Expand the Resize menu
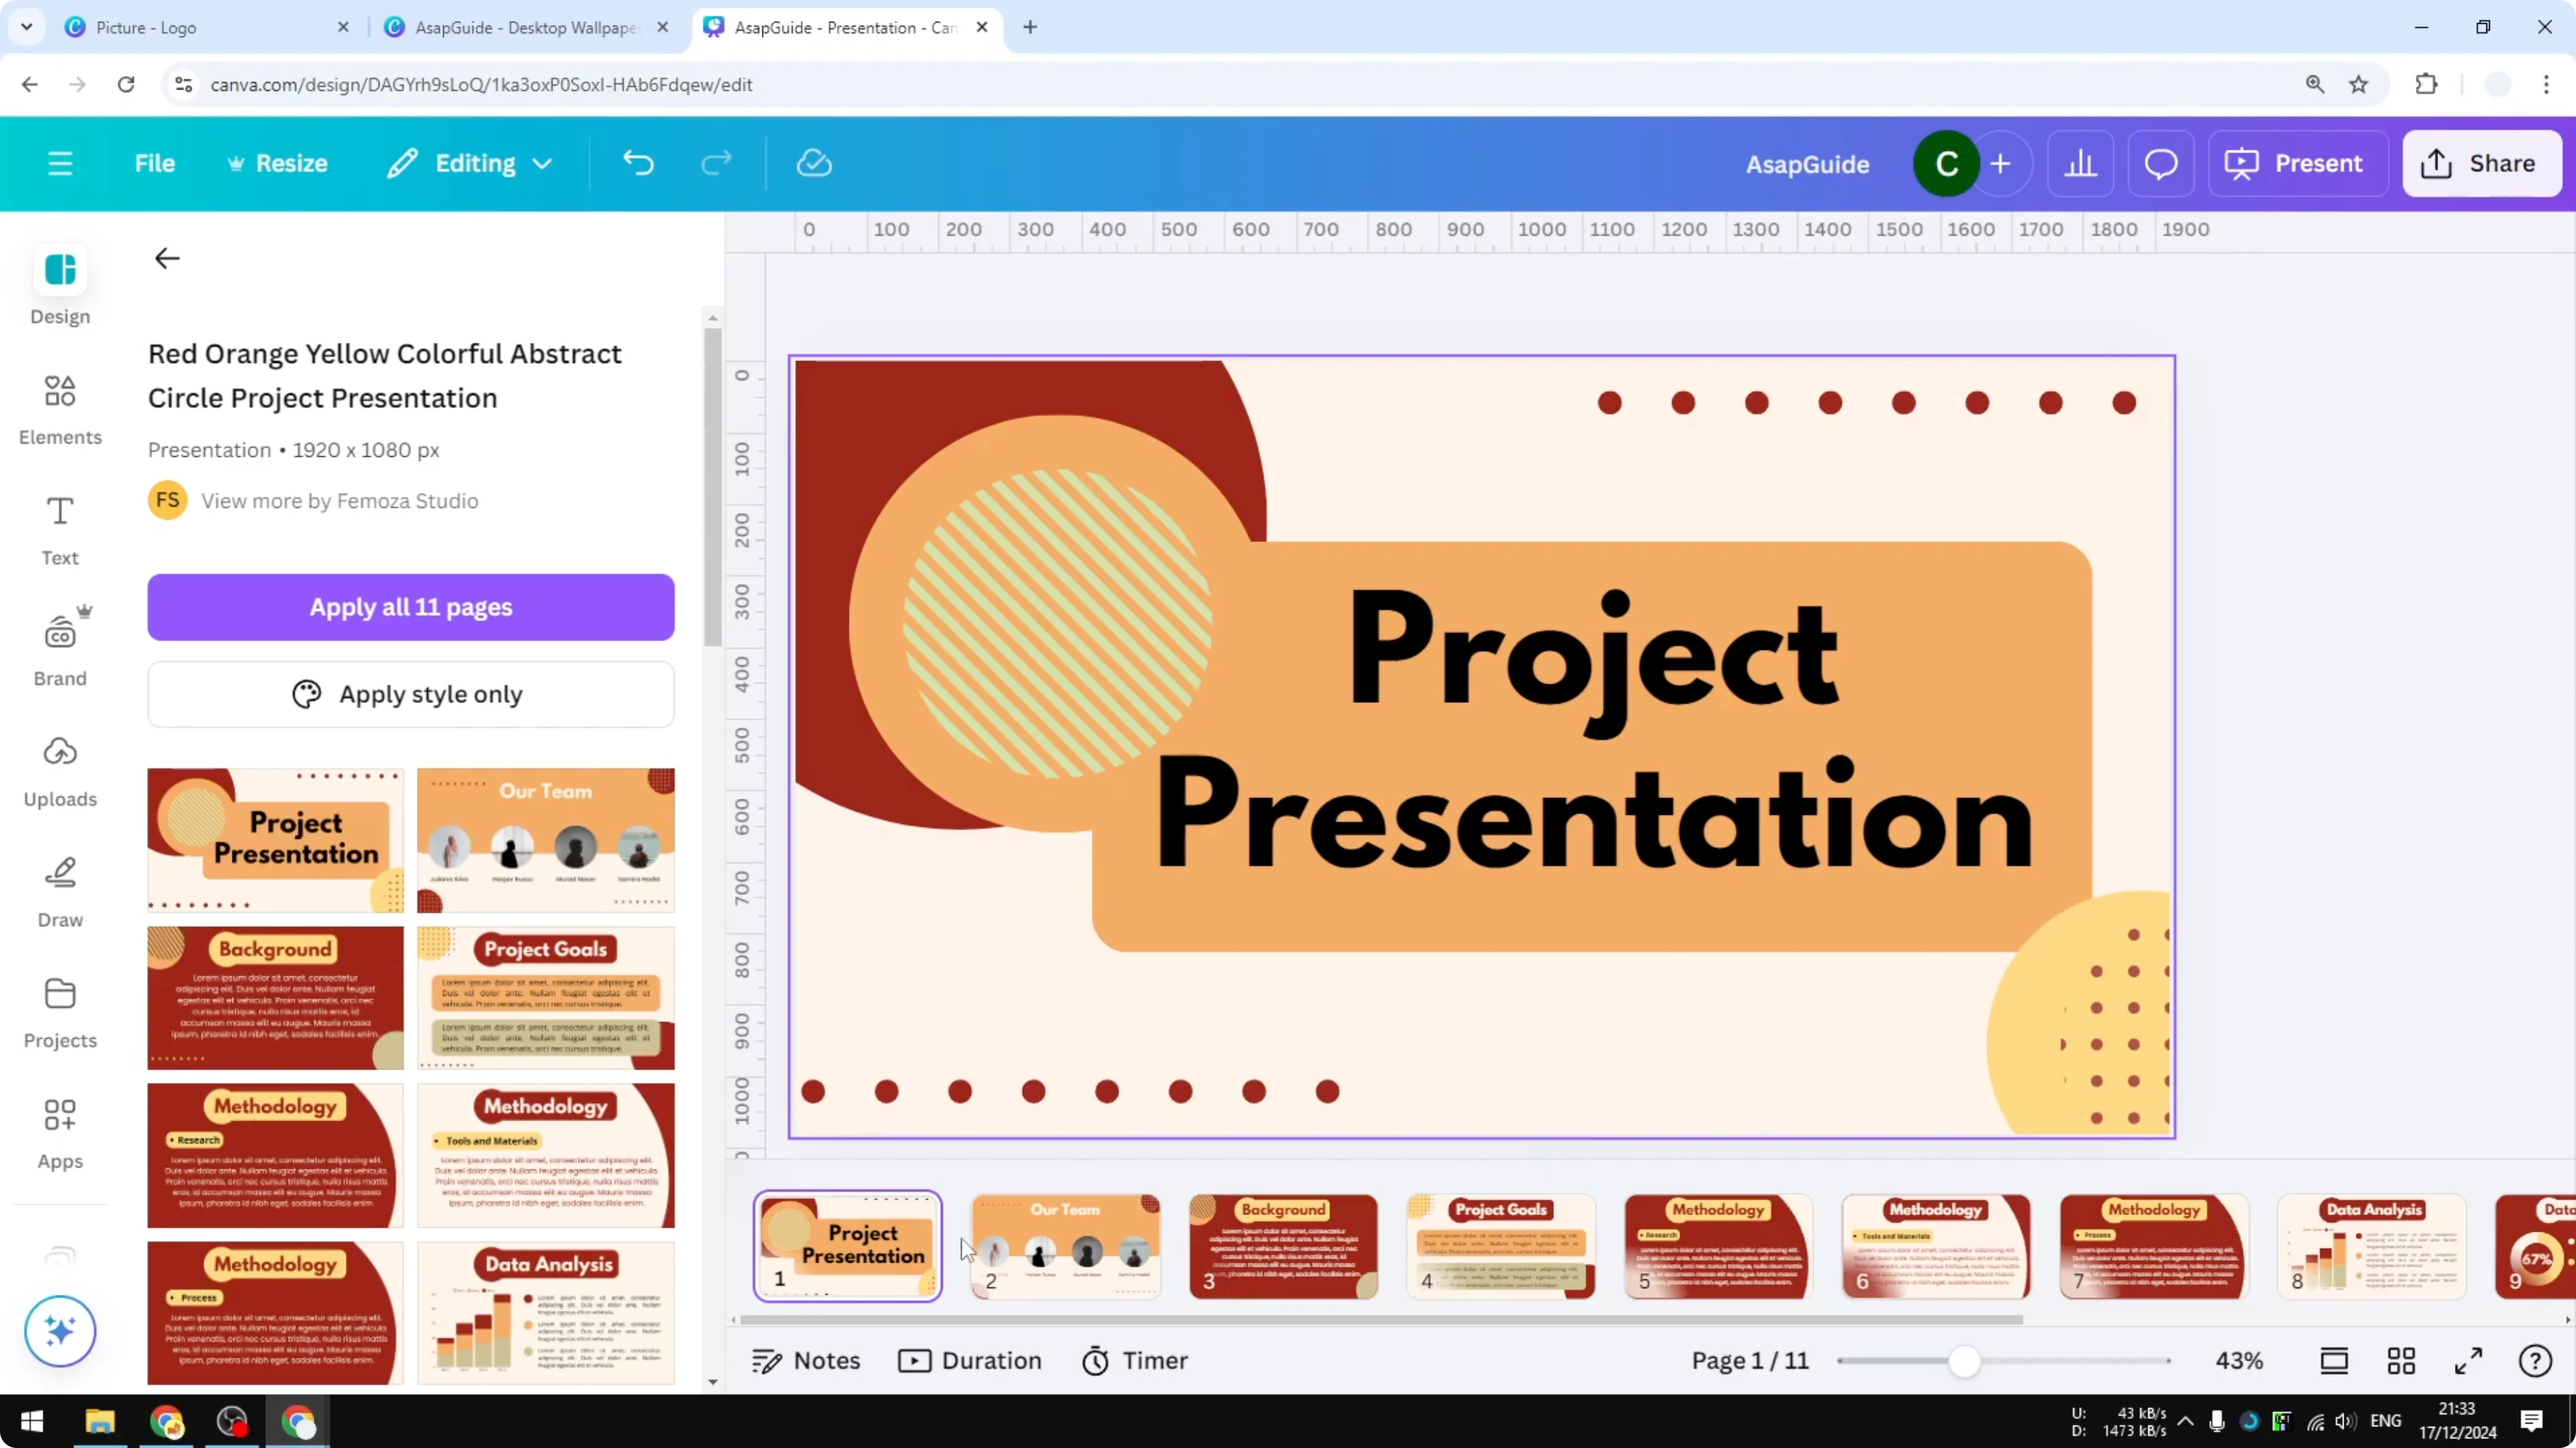Image resolution: width=2576 pixels, height=1448 pixels. [277, 163]
